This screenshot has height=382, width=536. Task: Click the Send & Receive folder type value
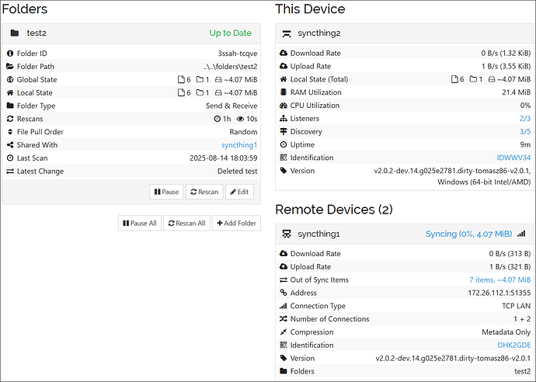231,106
